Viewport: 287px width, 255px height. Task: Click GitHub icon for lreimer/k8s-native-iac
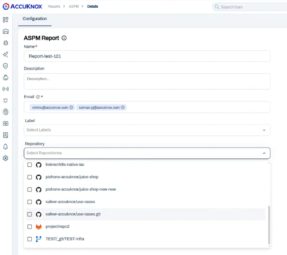pos(39,165)
